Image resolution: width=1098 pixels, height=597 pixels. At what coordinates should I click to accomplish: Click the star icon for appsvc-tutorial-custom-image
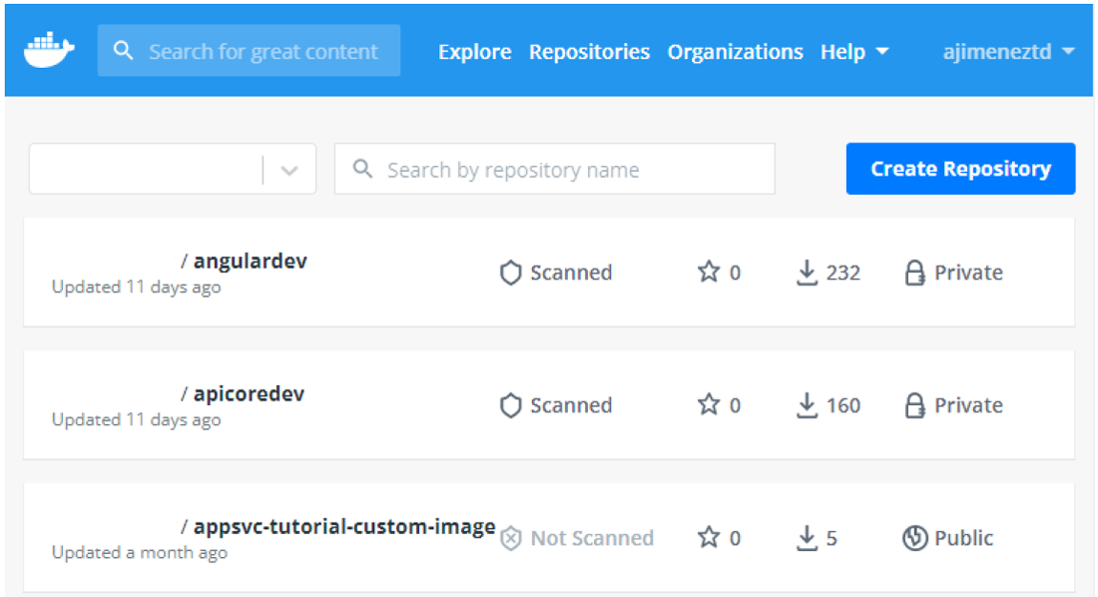click(x=709, y=538)
